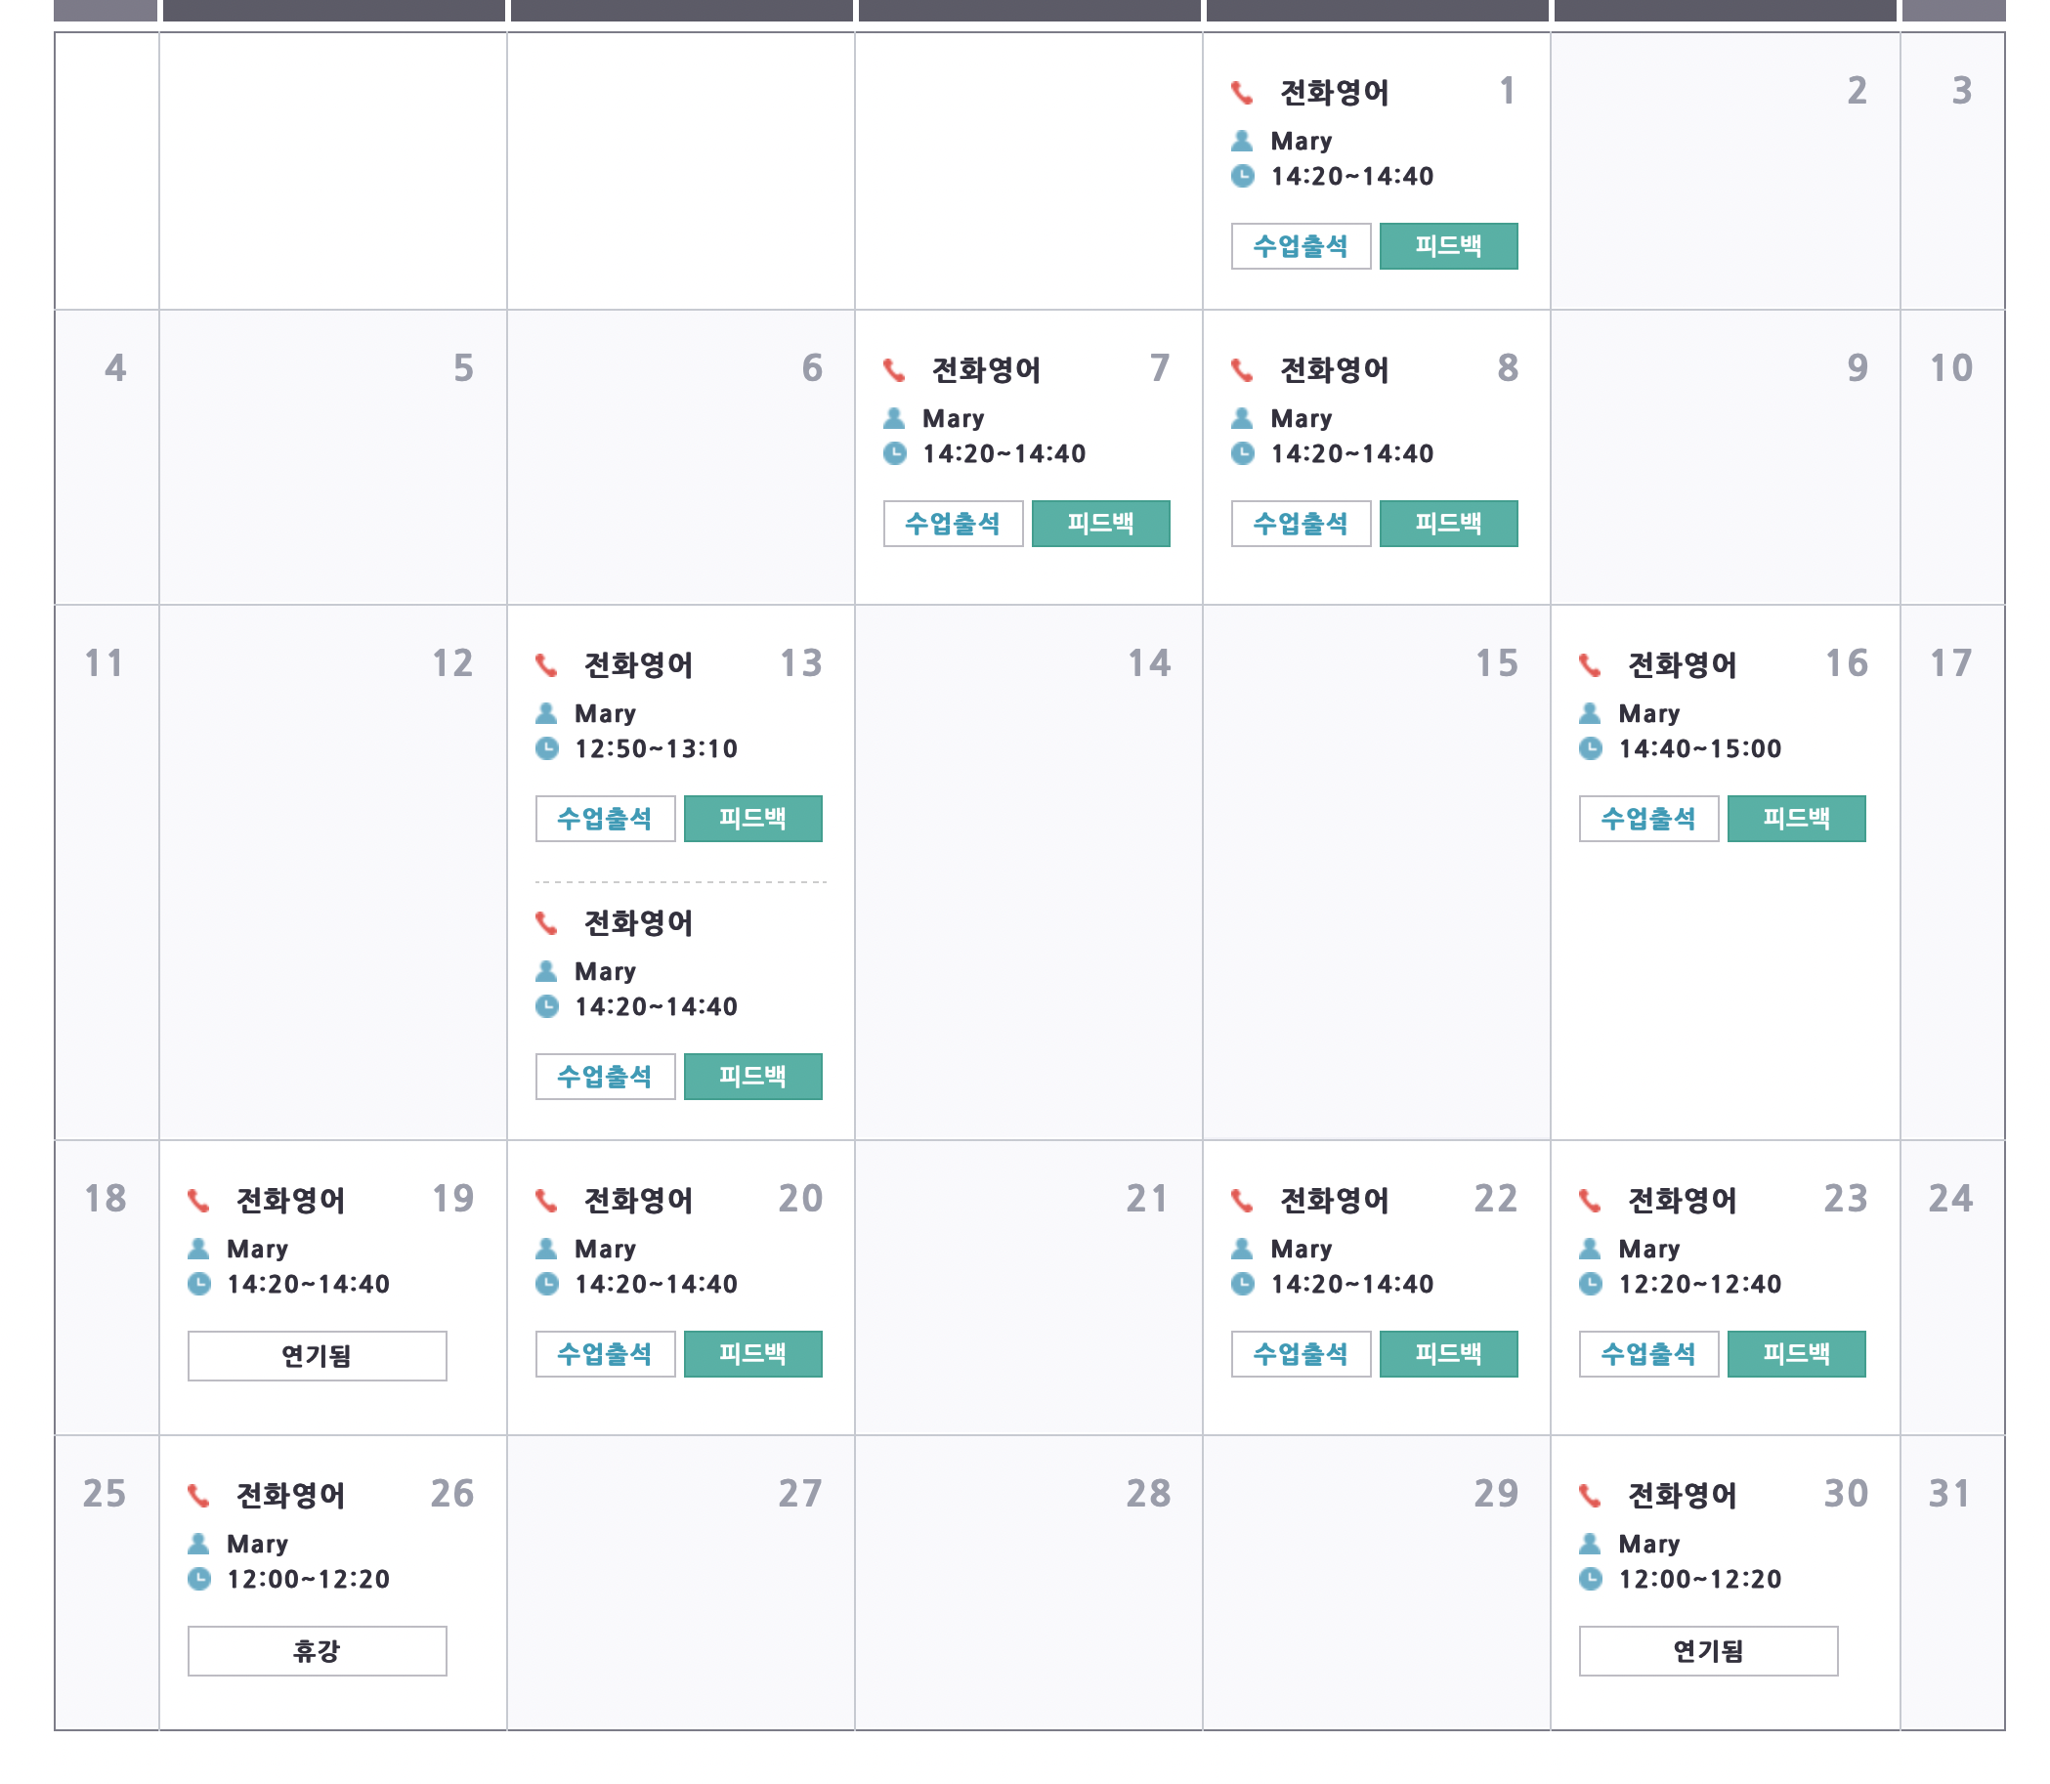Click the teacher person icon on day 7
The height and width of the screenshot is (1784, 2050).
point(893,418)
